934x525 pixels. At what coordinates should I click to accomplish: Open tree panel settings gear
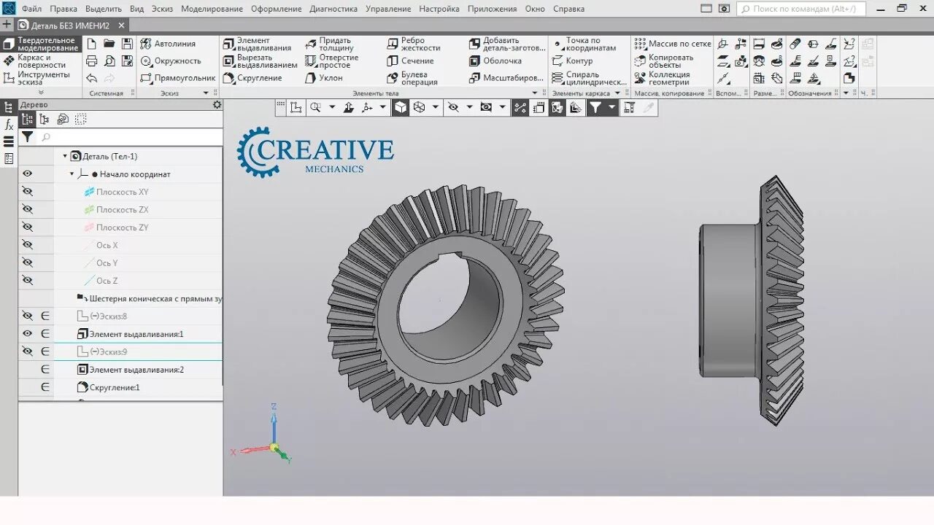217,105
